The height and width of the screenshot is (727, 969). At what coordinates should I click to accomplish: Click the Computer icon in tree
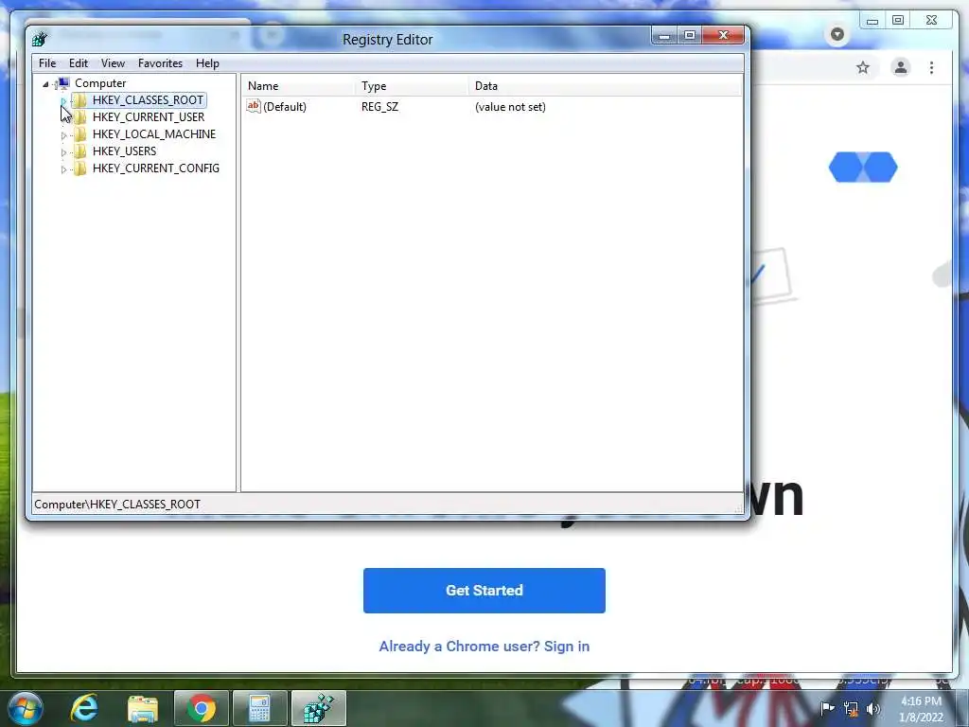63,83
